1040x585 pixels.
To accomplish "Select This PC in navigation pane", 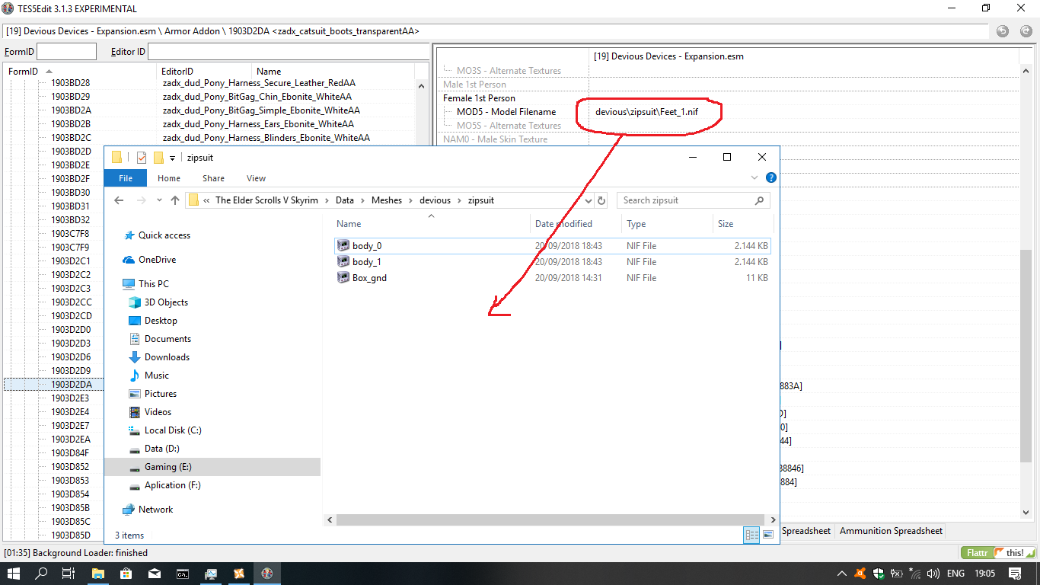I will (x=153, y=283).
